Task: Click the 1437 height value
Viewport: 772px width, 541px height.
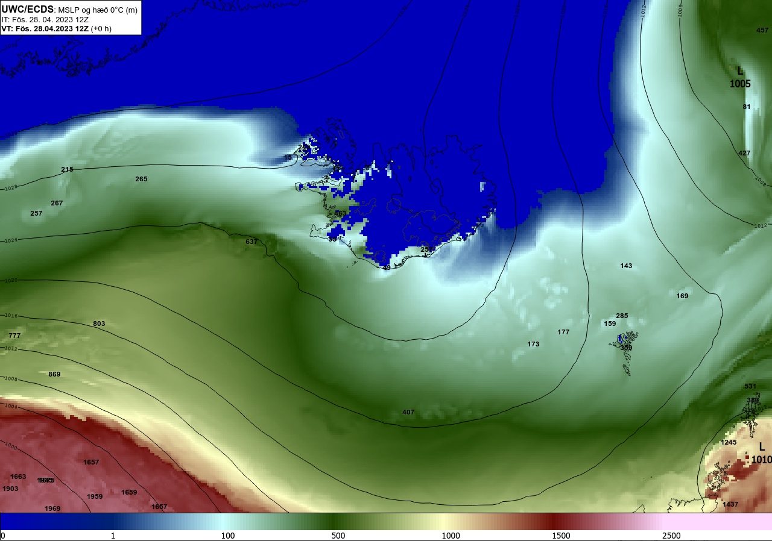Action: 730,504
